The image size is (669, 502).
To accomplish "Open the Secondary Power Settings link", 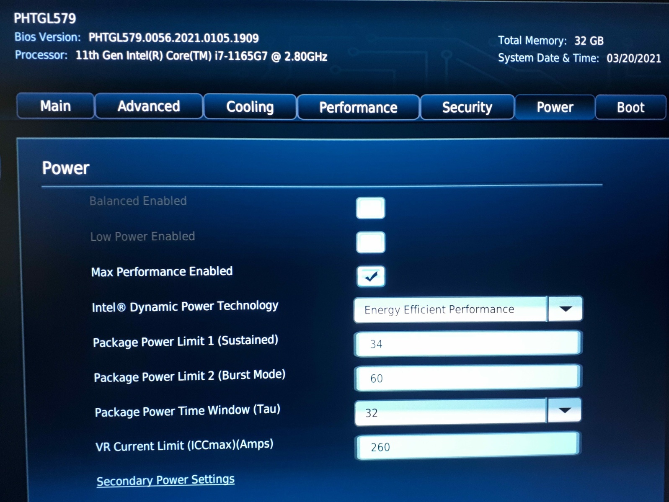I will click(x=165, y=480).
